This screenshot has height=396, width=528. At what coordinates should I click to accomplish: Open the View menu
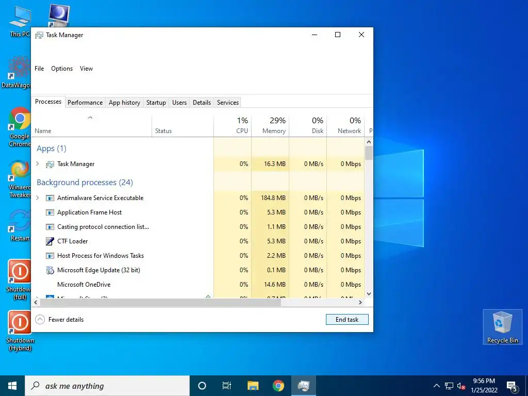[x=86, y=69]
